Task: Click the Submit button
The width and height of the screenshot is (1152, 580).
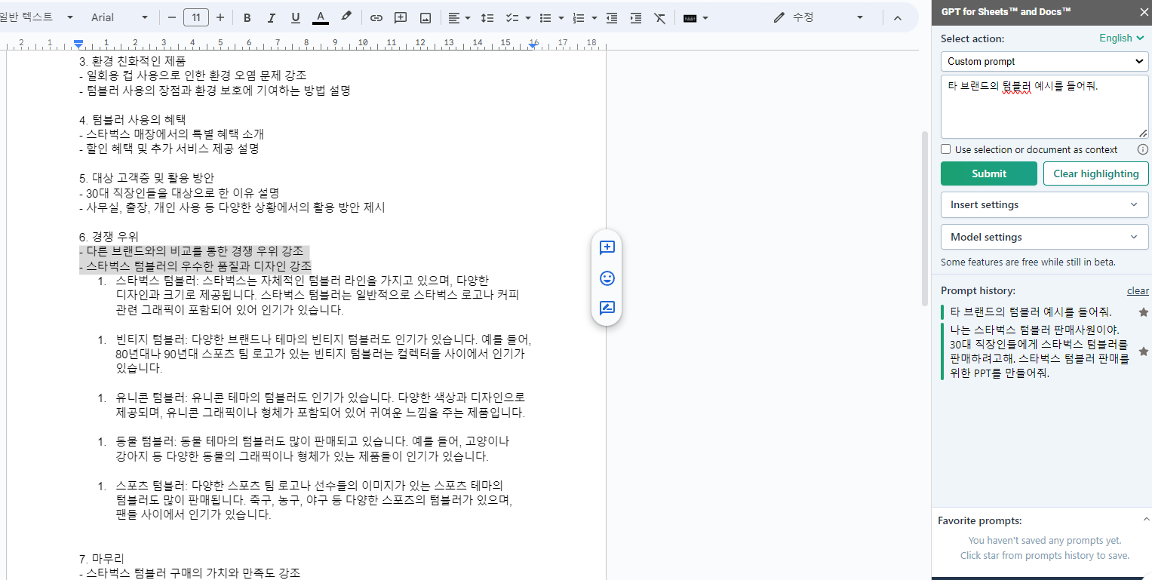Action: [989, 173]
